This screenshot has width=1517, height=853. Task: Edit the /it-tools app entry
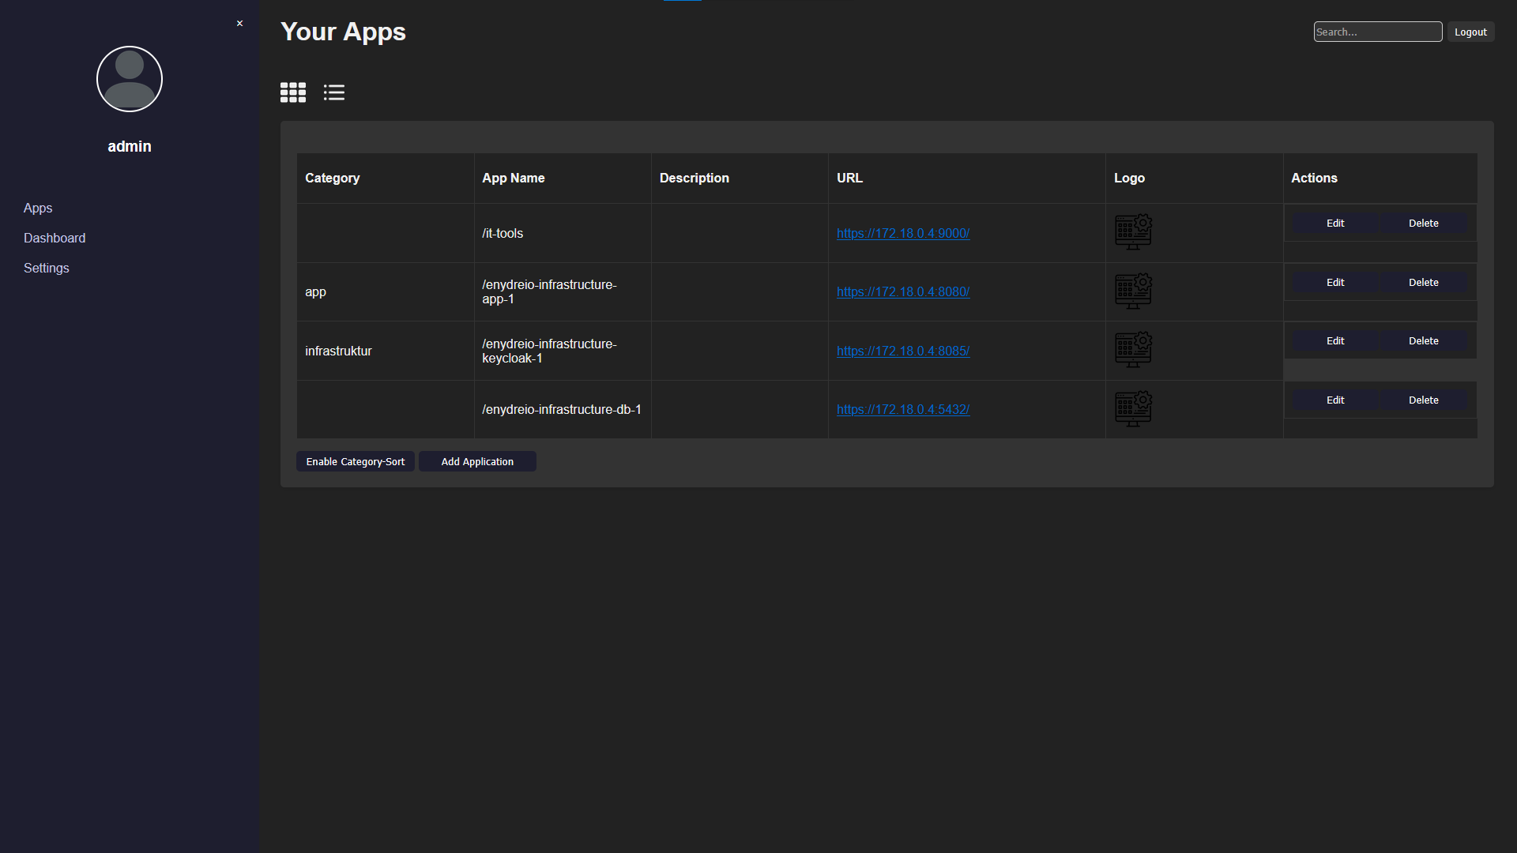tap(1335, 224)
